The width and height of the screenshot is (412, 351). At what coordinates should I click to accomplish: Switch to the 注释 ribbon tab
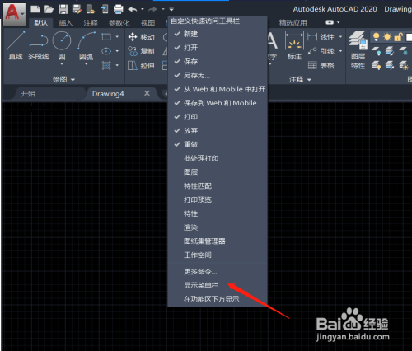click(91, 23)
